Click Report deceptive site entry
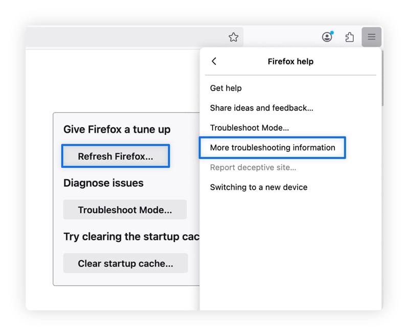This screenshot has width=409, height=336. pos(254,167)
